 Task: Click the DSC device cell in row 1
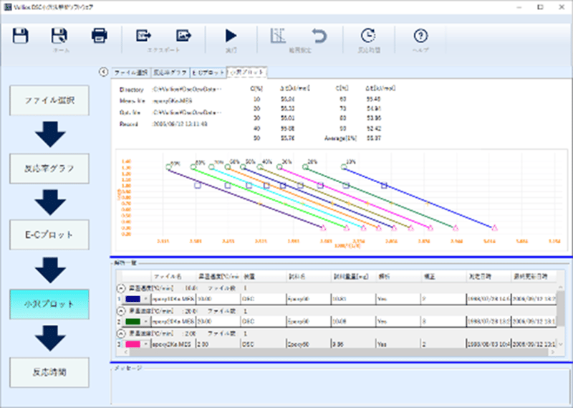pyautogui.click(x=264, y=299)
